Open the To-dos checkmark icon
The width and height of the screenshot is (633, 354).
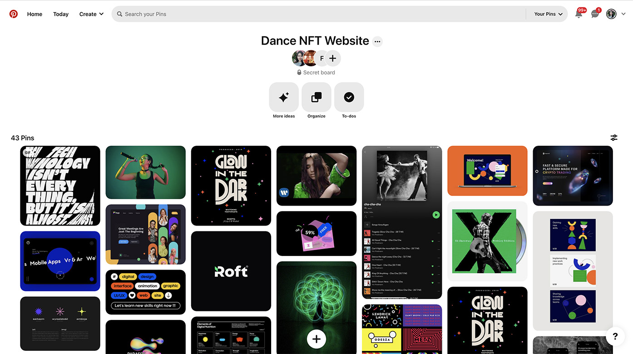tap(349, 97)
